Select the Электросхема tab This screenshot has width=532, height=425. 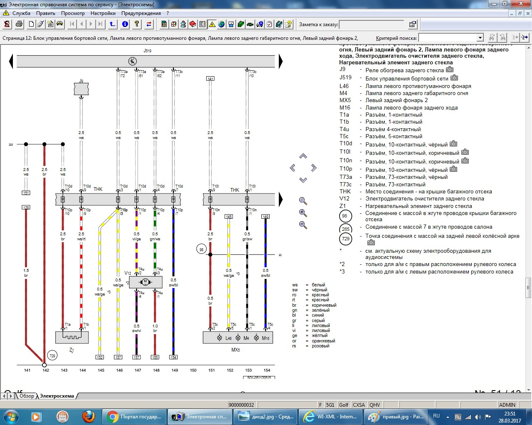click(57, 396)
